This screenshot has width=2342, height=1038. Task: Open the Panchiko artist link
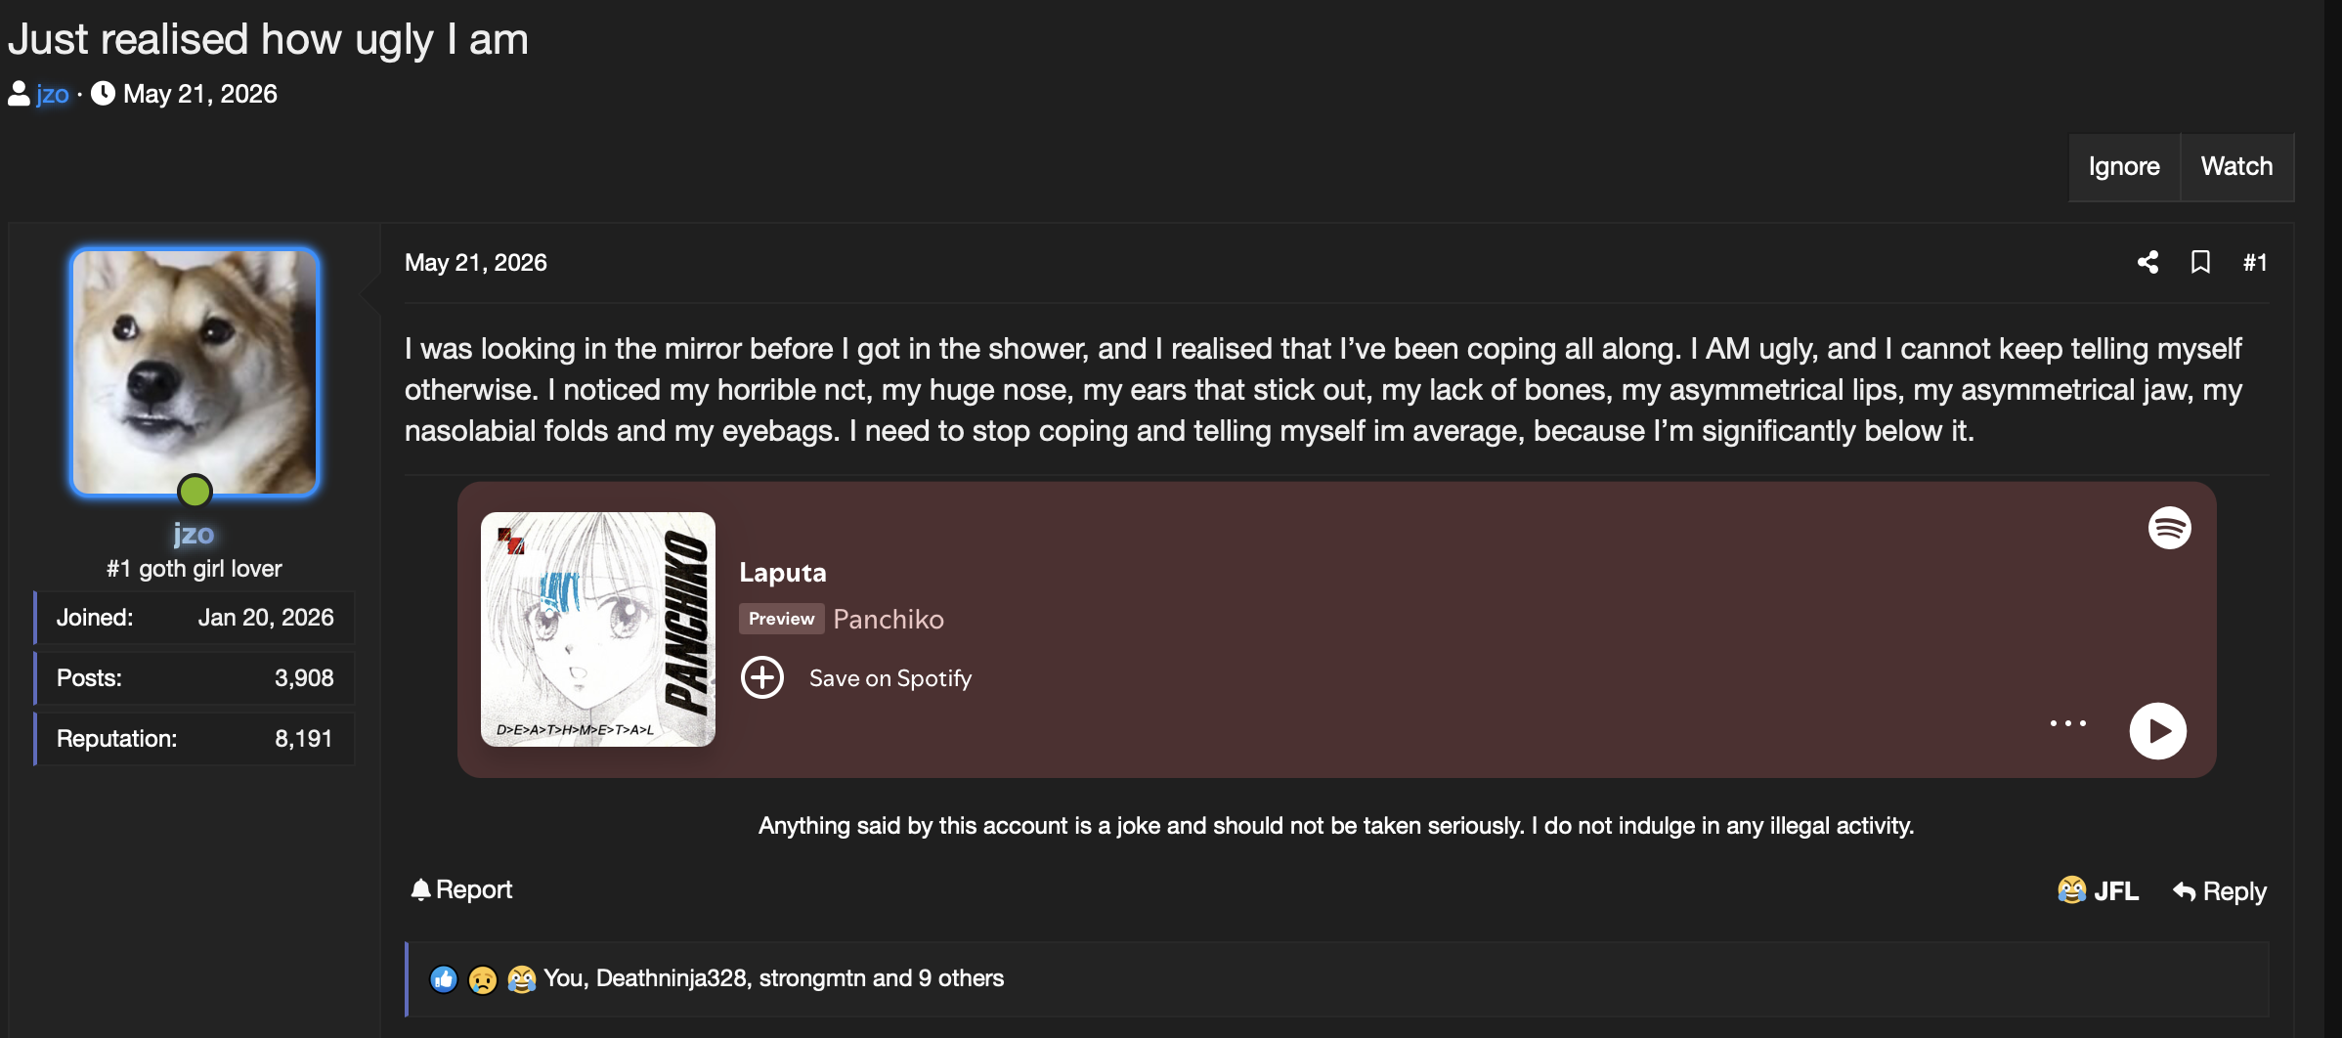click(889, 620)
